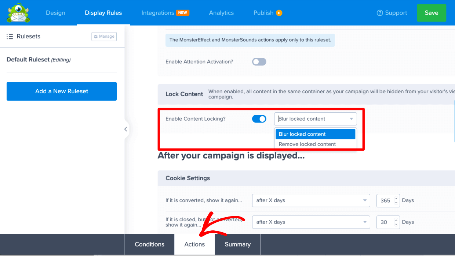Click the NEW badge on Integrations
Viewport: 455px width, 256px height.
183,12
